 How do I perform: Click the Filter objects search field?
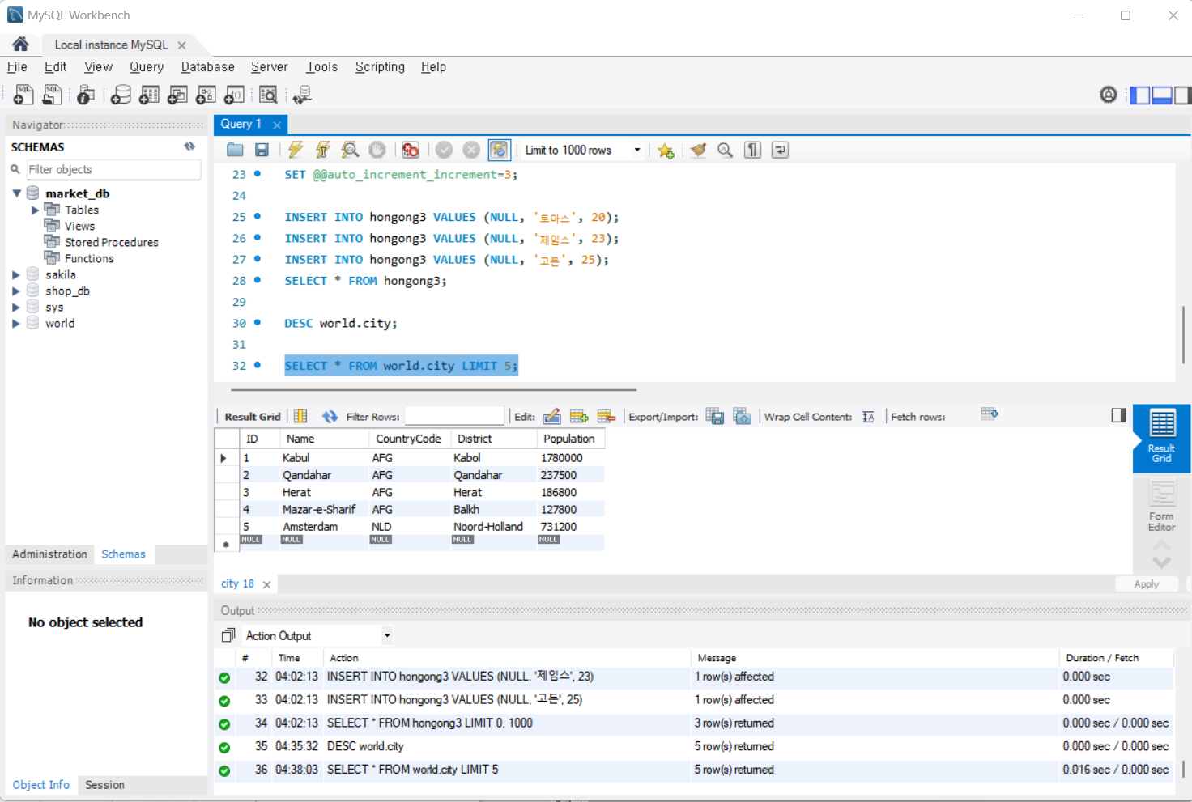coord(113,169)
